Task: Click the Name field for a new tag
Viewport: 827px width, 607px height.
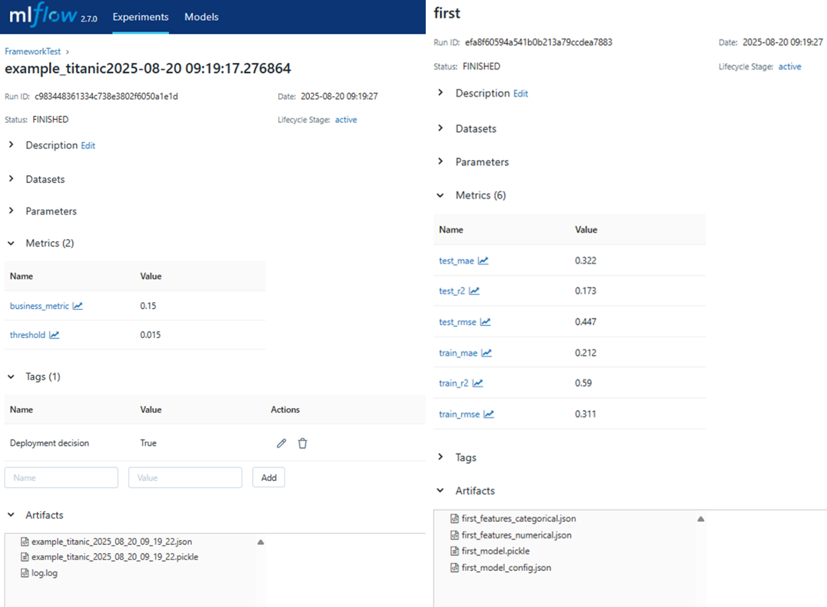Action: pos(61,477)
